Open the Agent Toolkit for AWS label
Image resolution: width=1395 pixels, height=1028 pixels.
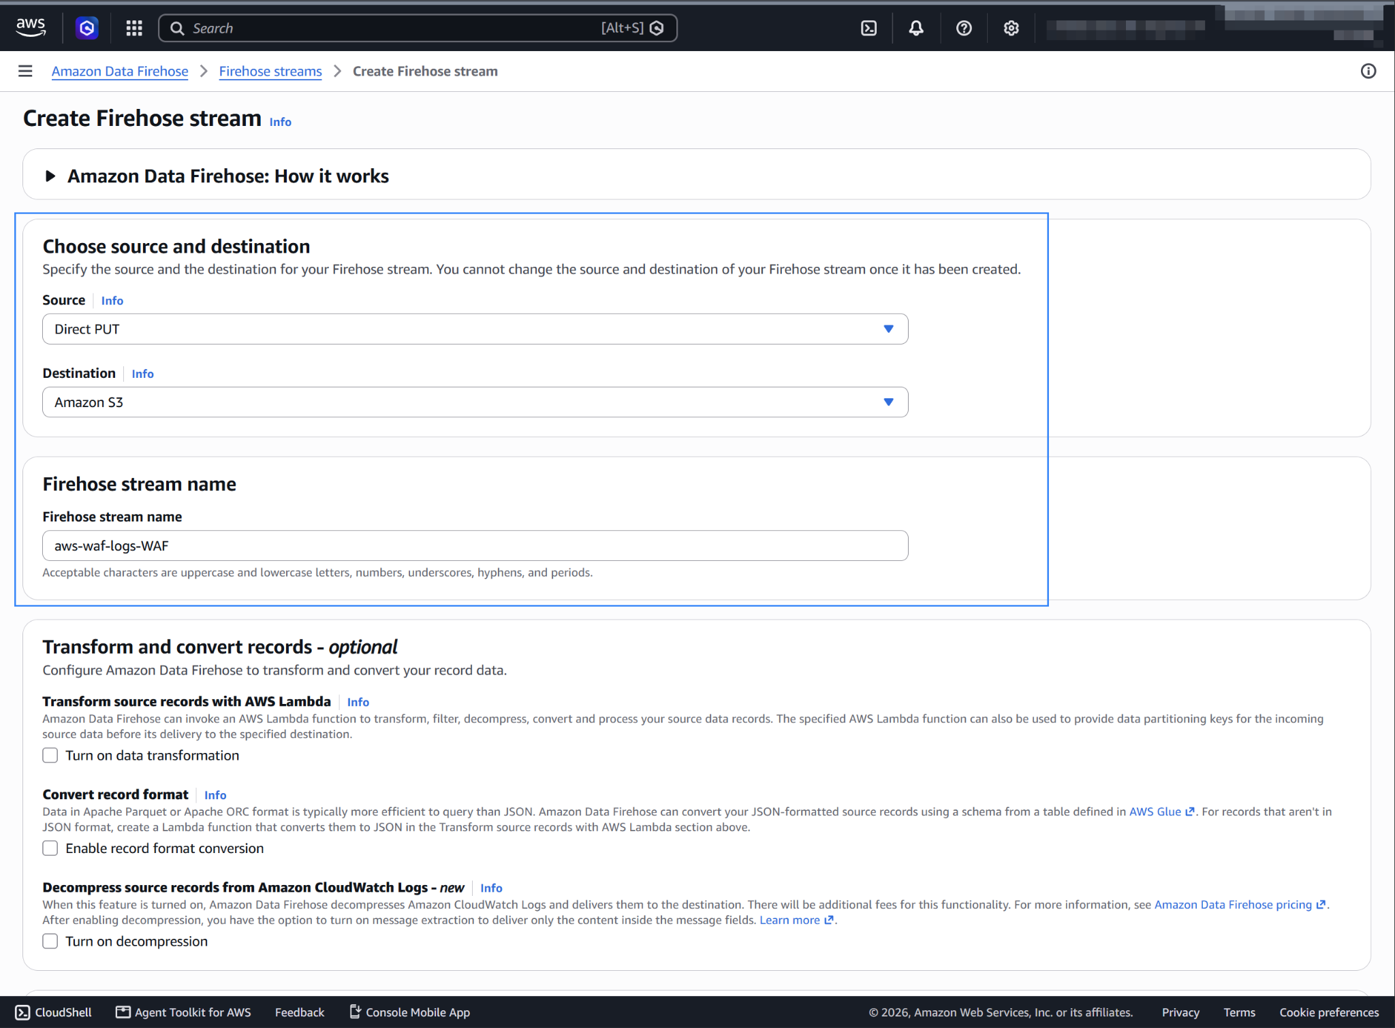click(x=193, y=1012)
